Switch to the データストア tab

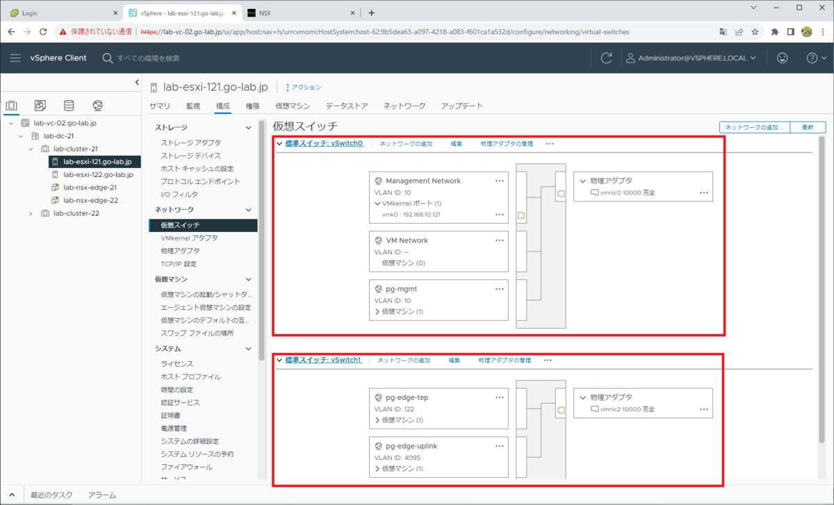click(x=347, y=106)
